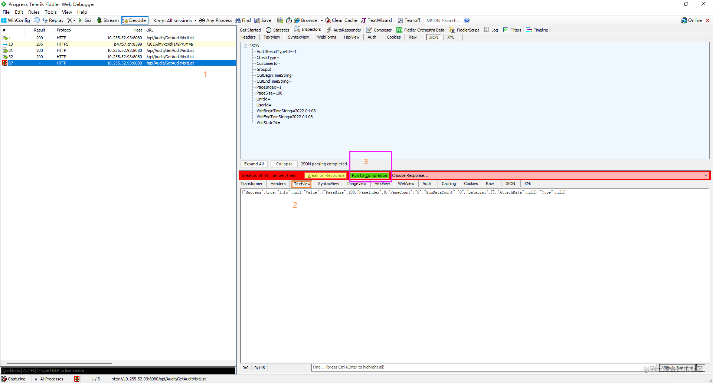The image size is (713, 383).
Task: Select PageSize=100 JSON node
Action: click(269, 93)
